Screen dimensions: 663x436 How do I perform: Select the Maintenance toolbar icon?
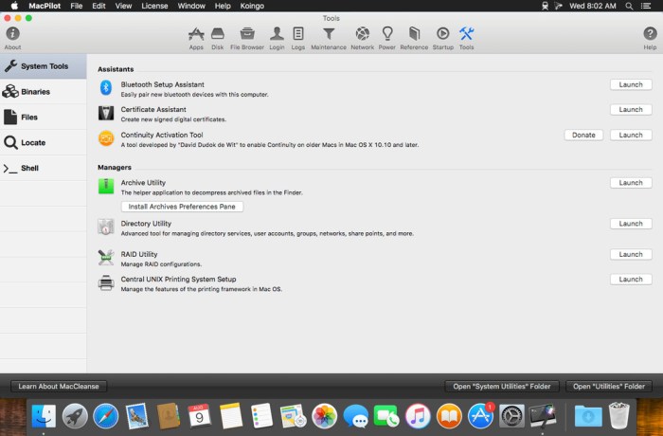tap(329, 36)
